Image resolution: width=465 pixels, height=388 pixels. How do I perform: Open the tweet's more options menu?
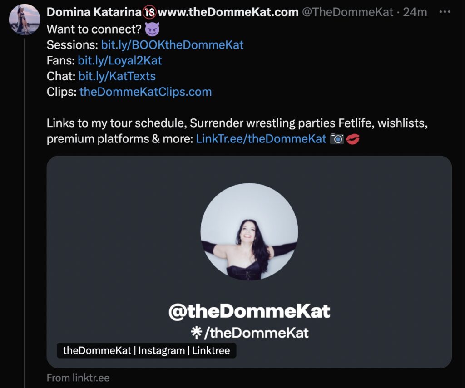tap(444, 12)
